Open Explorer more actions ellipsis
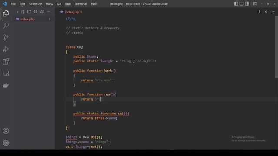 point(49,12)
